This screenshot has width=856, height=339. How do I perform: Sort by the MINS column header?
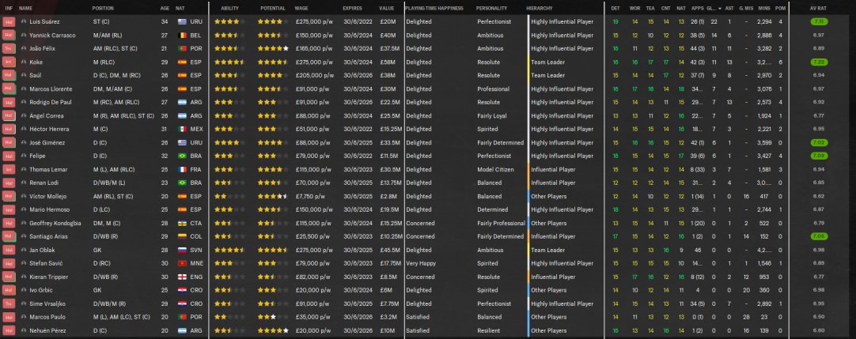764,9
